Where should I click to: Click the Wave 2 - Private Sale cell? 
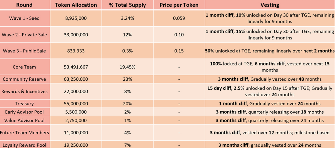24,35
